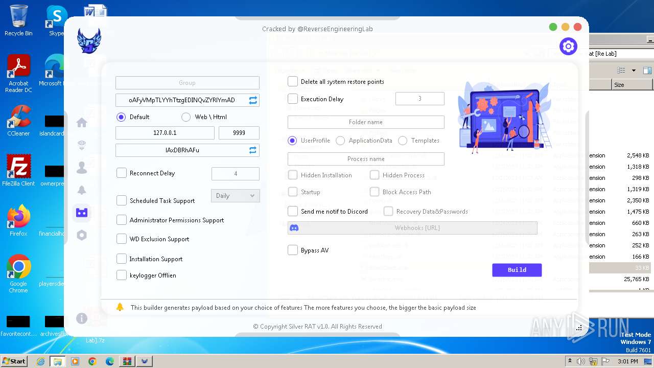654x368 pixels.
Task: Open Recycle Bin on the desktop
Action: [x=18, y=20]
